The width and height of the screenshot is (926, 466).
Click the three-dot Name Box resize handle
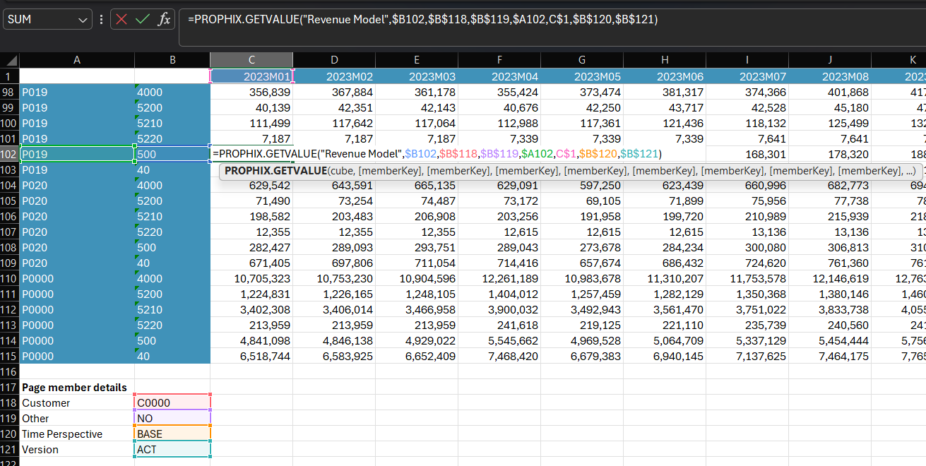102,20
